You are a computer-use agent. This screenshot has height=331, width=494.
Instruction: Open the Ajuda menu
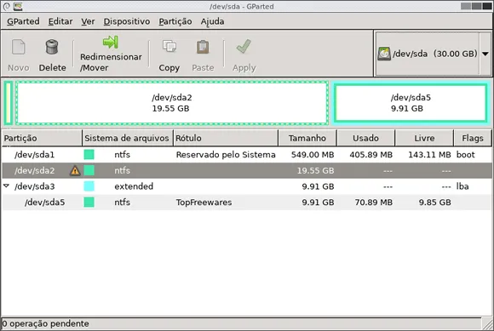(212, 21)
